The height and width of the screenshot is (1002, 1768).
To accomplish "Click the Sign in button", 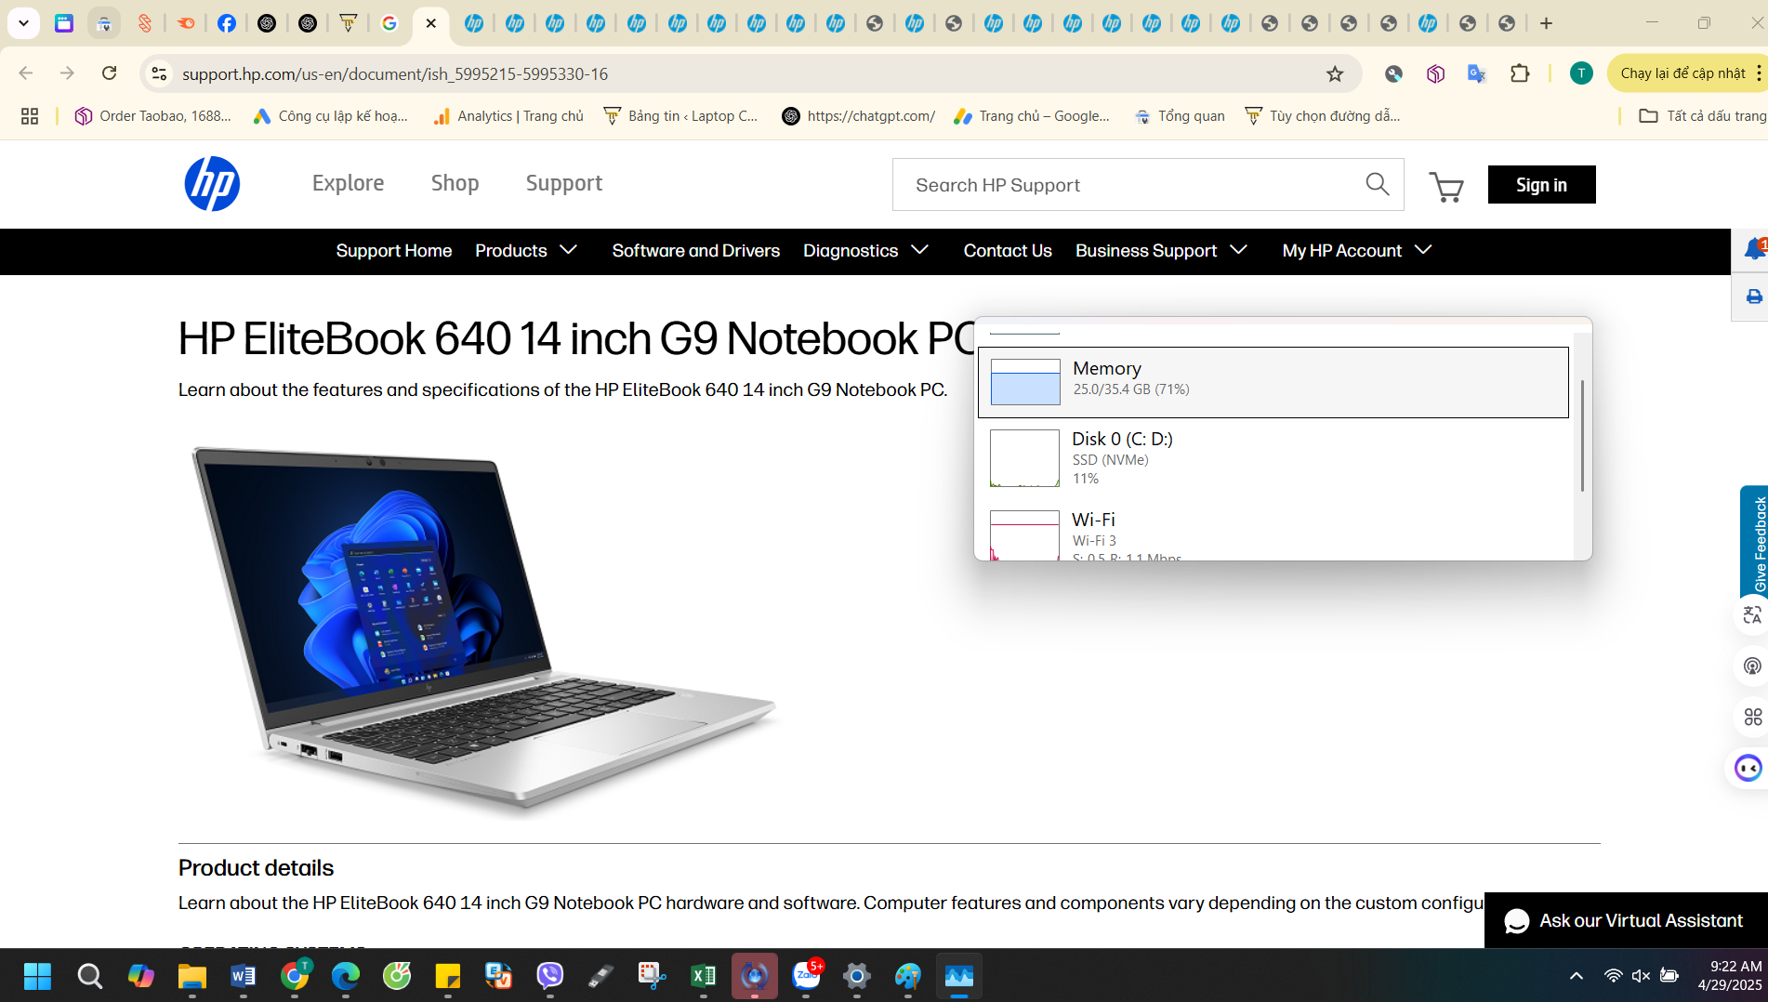I will point(1541,185).
